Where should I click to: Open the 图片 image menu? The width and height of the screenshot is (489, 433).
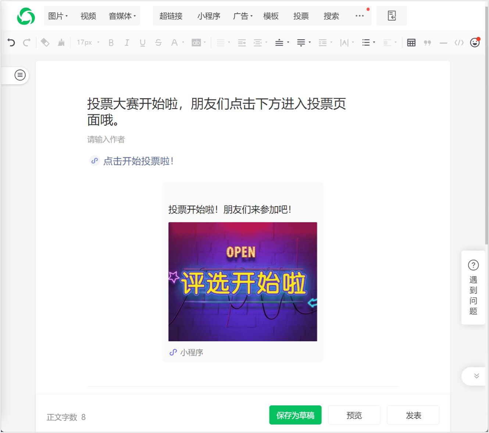tap(58, 16)
